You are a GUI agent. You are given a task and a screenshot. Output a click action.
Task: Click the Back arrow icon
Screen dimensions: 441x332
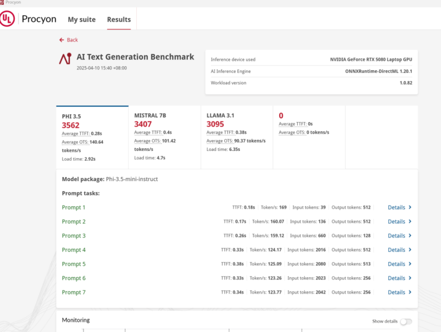62,40
